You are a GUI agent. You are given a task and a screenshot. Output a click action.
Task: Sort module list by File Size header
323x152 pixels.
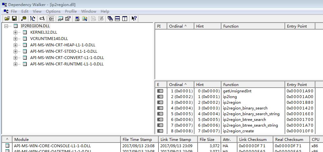(209, 140)
